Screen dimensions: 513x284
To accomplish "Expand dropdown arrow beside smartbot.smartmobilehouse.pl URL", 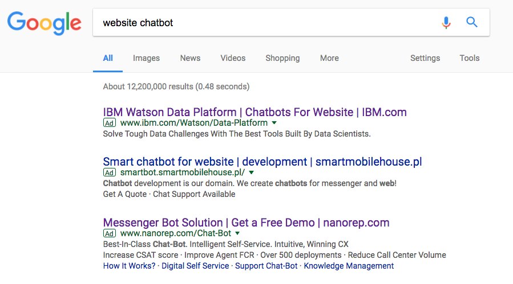I will tap(252, 172).
